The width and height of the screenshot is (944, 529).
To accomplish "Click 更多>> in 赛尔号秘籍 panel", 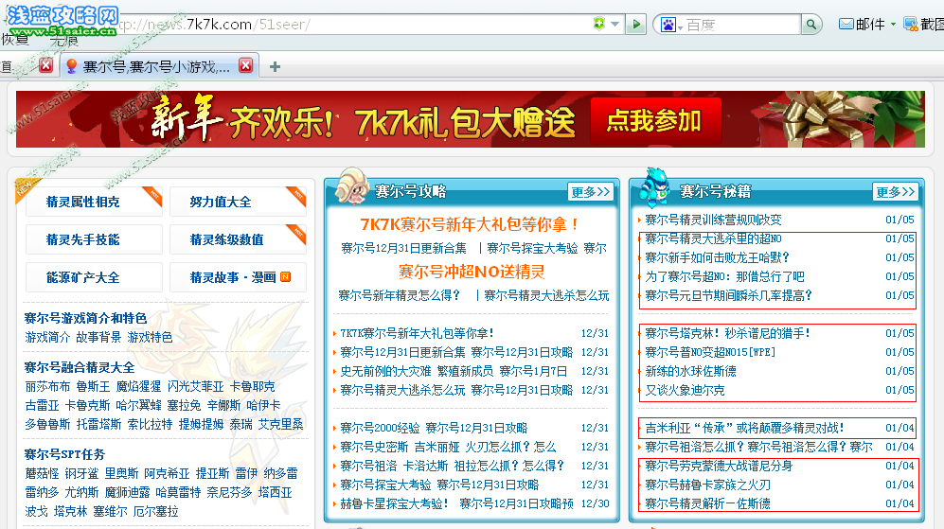I will (895, 192).
